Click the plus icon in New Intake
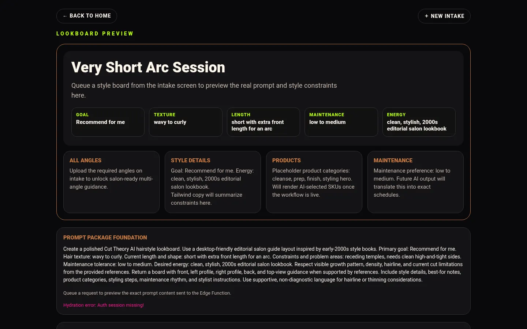The width and height of the screenshot is (527, 329). point(426,16)
